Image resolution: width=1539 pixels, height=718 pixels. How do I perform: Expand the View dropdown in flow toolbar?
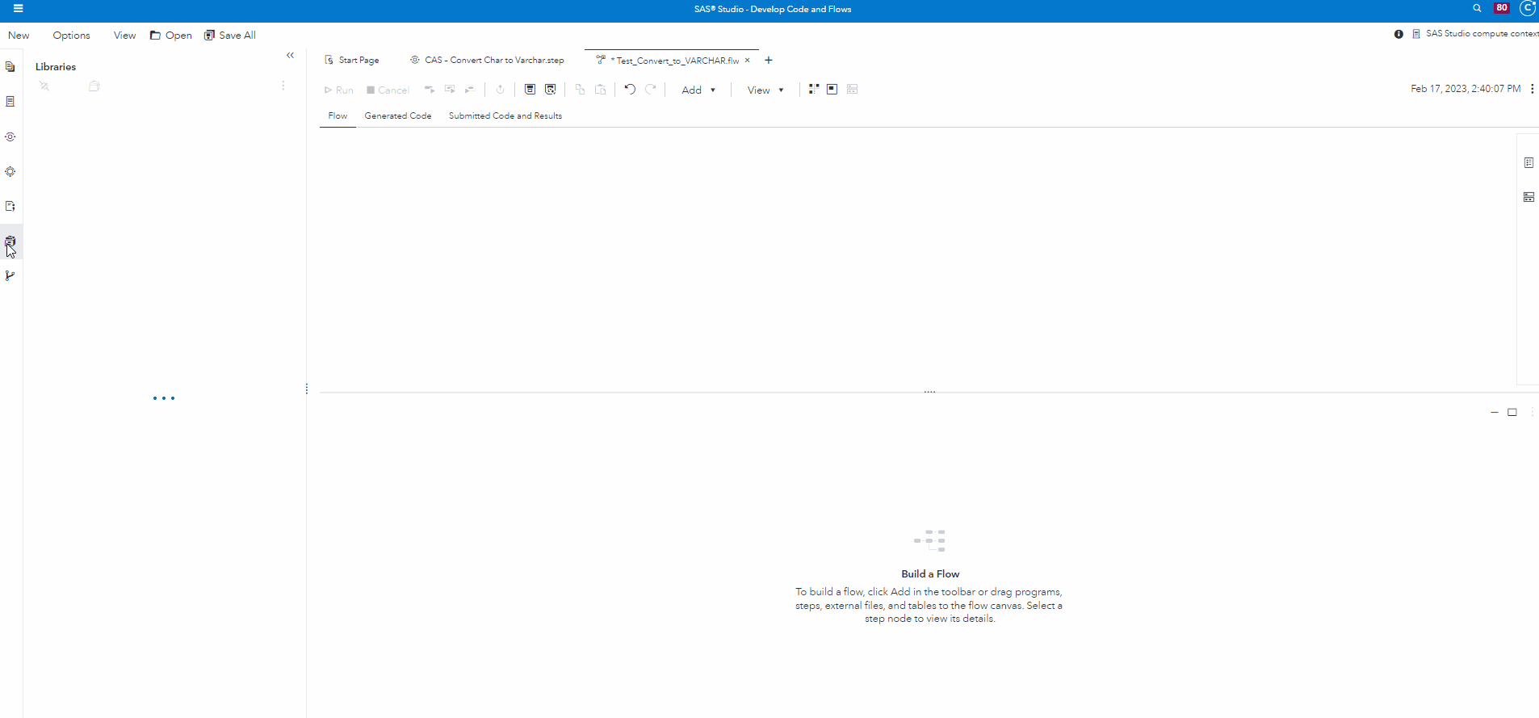pos(765,90)
